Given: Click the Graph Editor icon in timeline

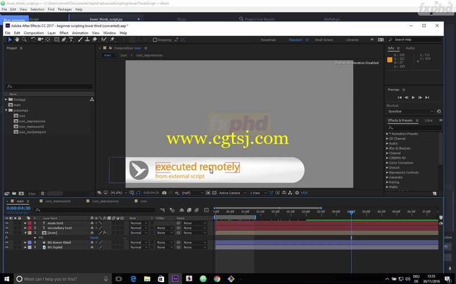Looking at the screenshot, I should (x=206, y=210).
